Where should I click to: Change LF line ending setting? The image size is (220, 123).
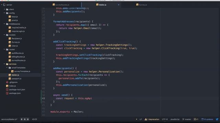point(141,119)
